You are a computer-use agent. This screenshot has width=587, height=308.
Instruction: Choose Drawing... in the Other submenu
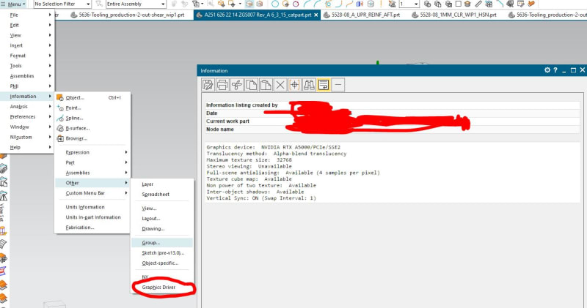(162, 228)
